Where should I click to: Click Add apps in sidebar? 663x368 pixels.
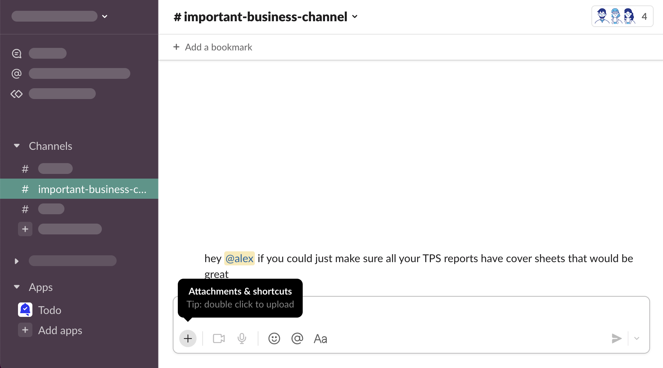click(x=60, y=330)
